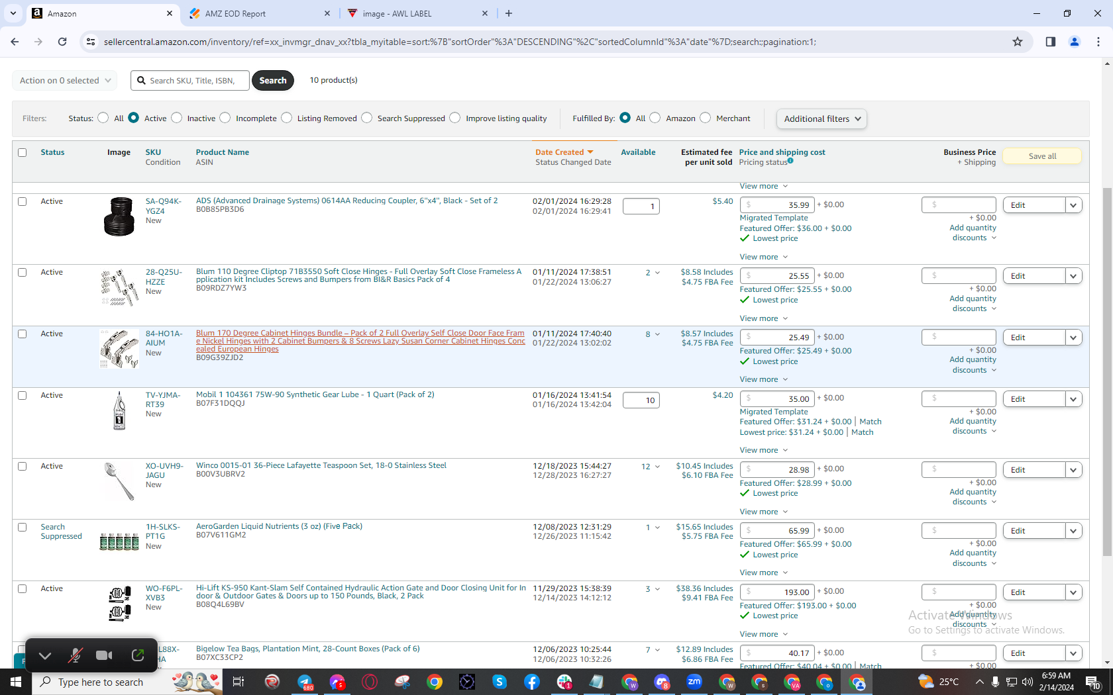Expand the floating meeting toolbar chevron
The image size is (1113, 695).
45,656
